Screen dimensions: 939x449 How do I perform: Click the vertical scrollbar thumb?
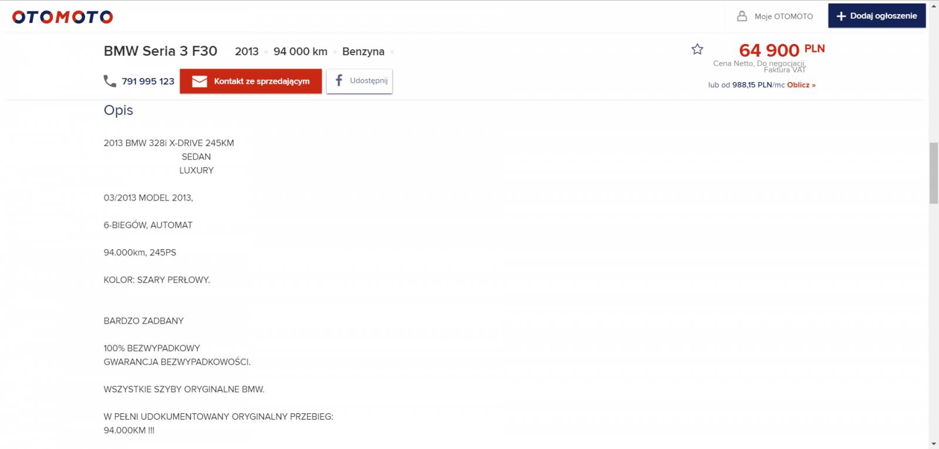coord(934,173)
